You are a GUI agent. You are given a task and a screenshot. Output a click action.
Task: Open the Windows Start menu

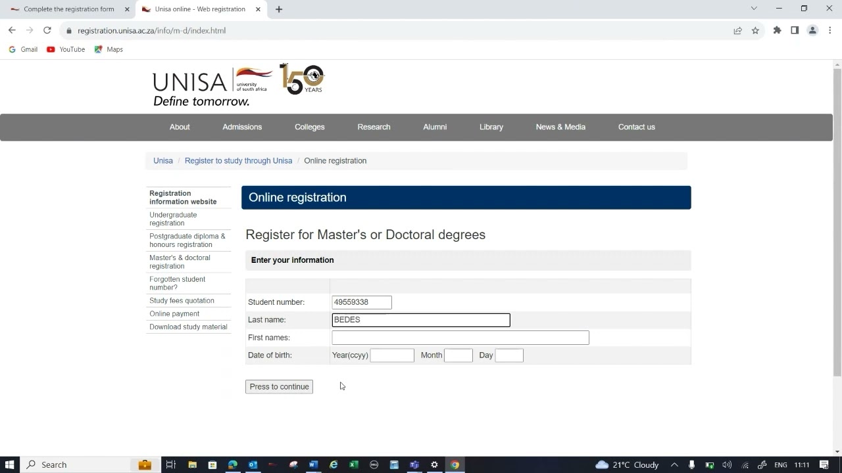(x=10, y=464)
